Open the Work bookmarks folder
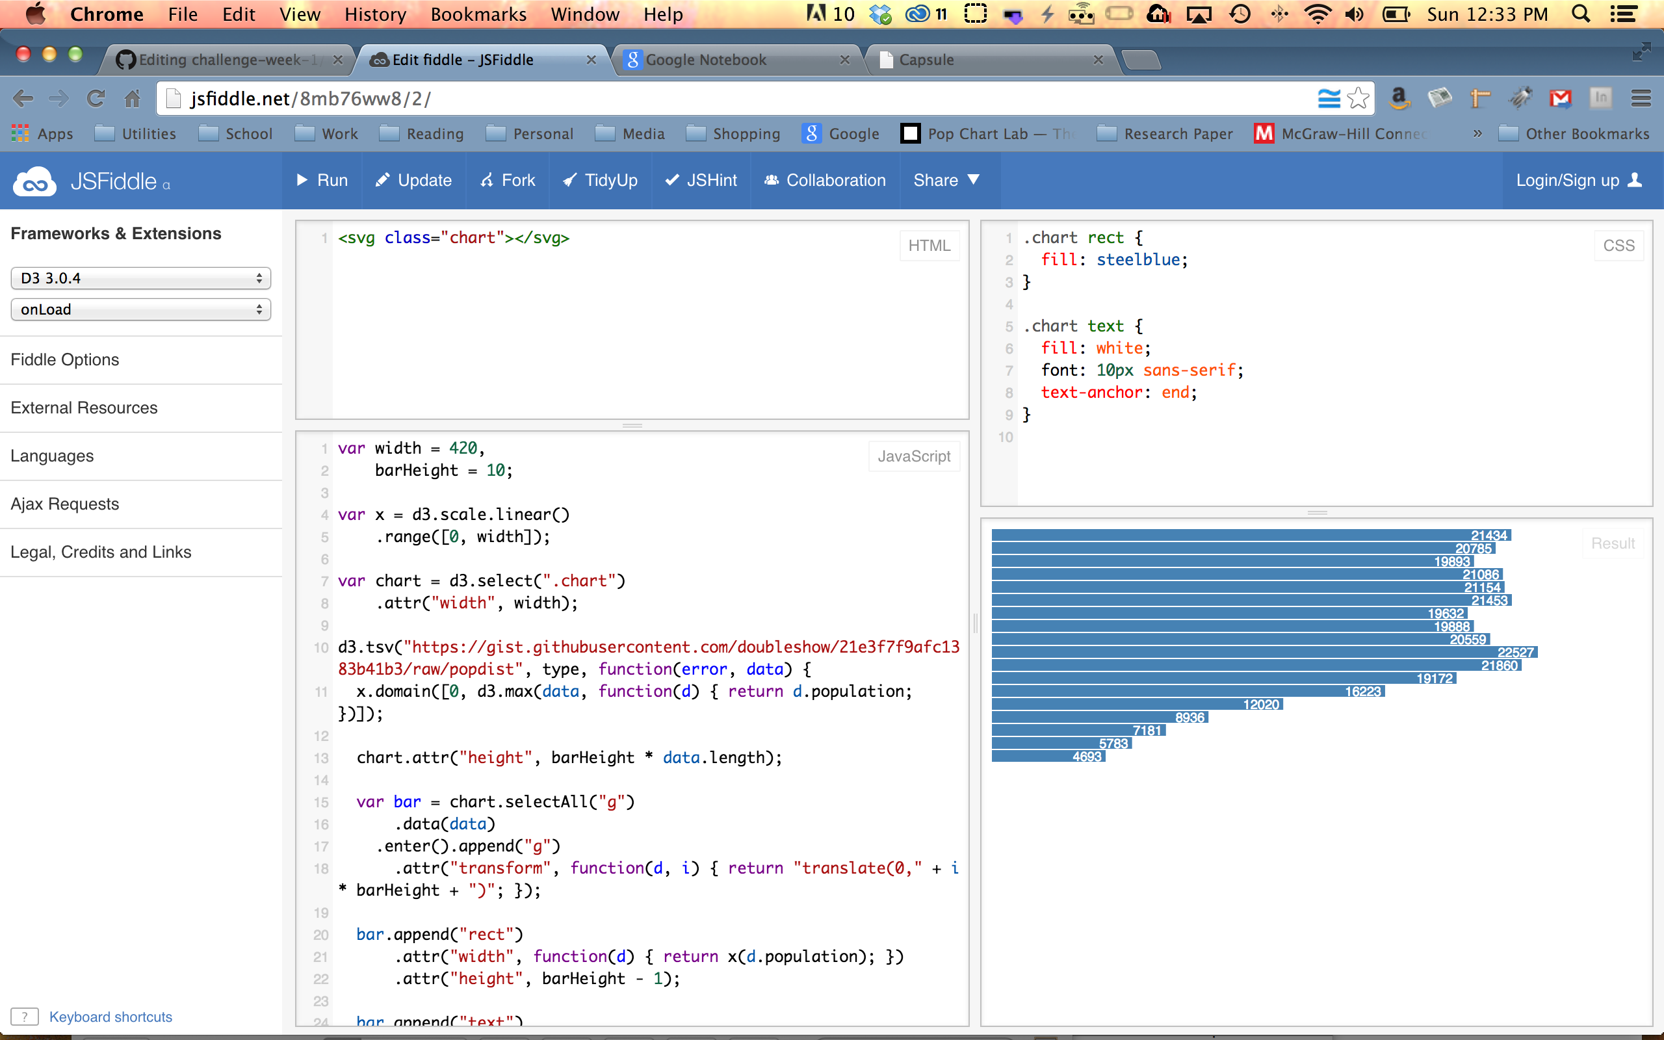Screen dimensions: 1664x1040 (326, 133)
